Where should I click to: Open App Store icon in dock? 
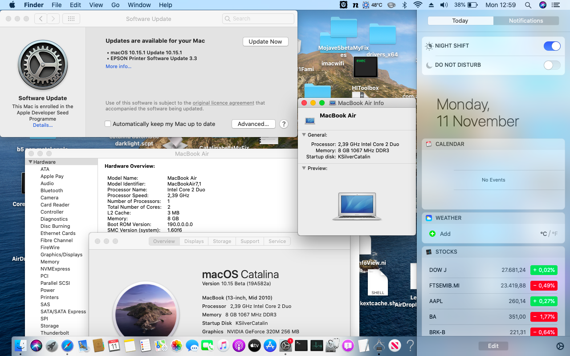click(270, 345)
